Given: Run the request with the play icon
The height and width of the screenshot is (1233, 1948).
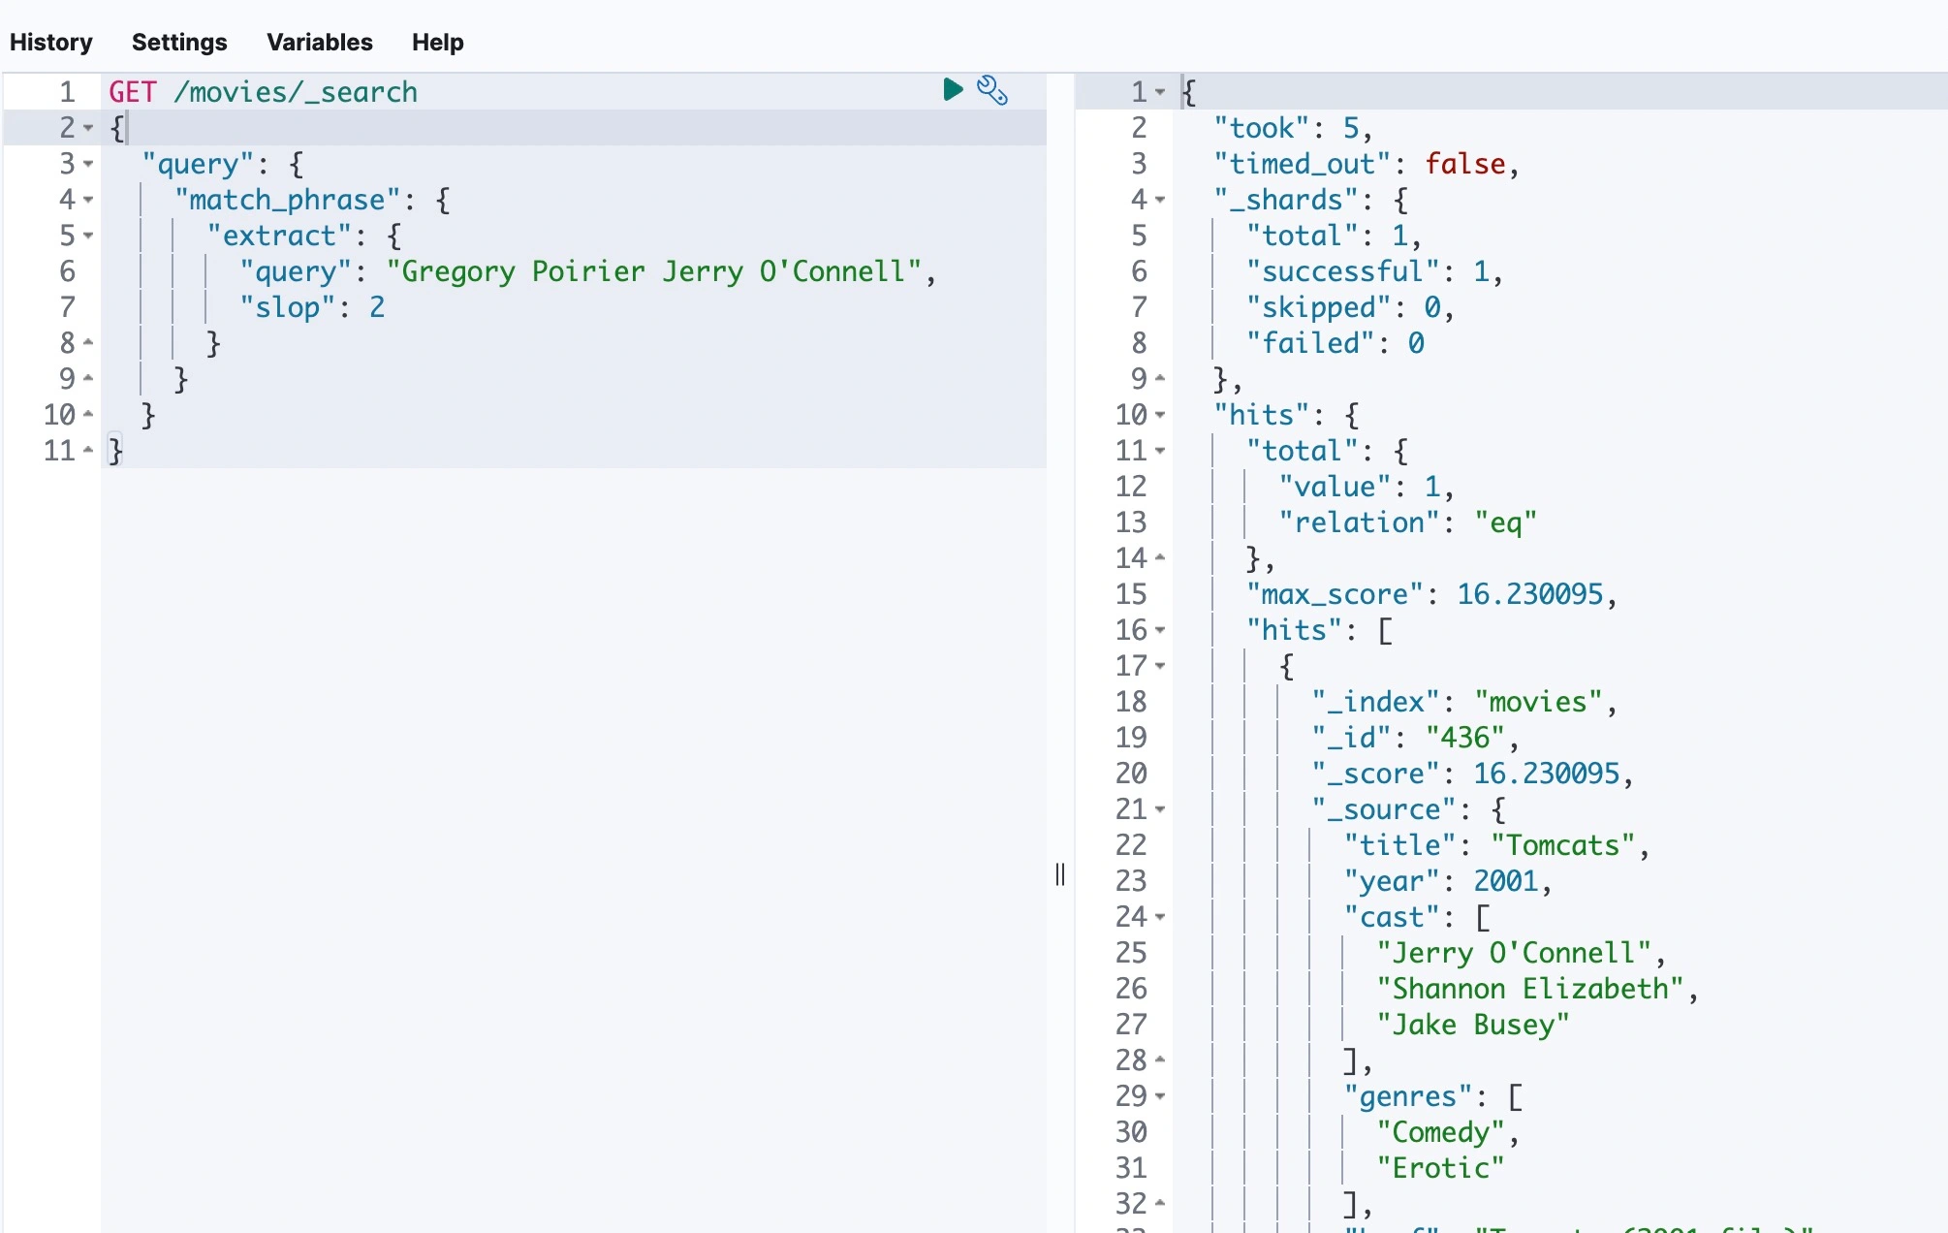Looking at the screenshot, I should (x=953, y=90).
